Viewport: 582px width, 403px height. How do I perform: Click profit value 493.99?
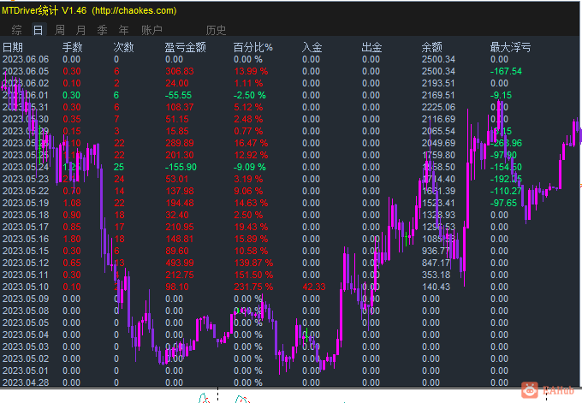(x=180, y=263)
